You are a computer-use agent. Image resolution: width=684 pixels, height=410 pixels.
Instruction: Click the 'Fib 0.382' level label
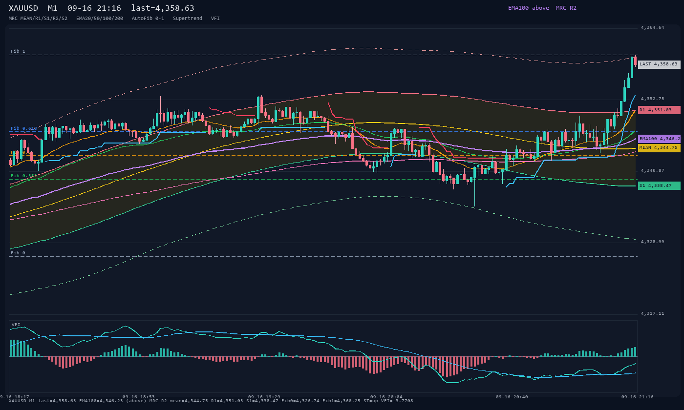pos(24,176)
